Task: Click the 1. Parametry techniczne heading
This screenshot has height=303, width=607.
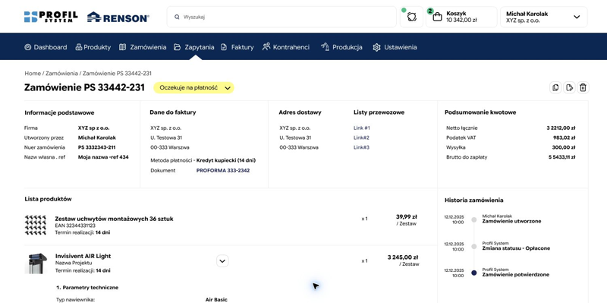Action: 87,288
